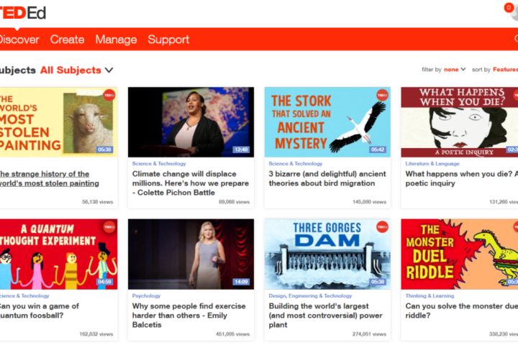Click the TED badge on Three Gorges Dam thumbnail

click(381, 227)
